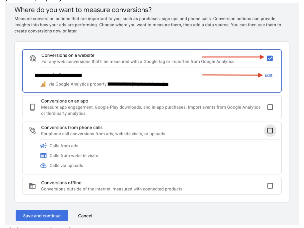Click the Conversions offline building icon
Screen dimensions: 304x228
(x=32, y=186)
